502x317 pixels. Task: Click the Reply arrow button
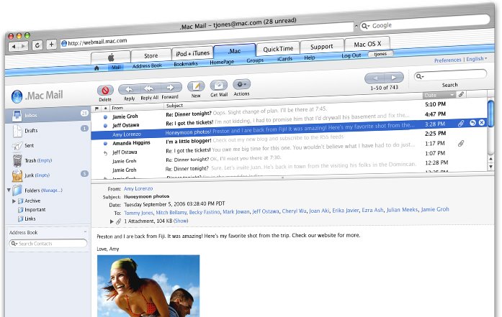click(x=129, y=89)
